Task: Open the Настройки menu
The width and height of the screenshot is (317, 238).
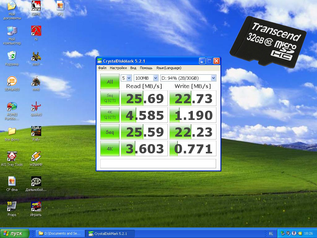Action: click(118, 68)
